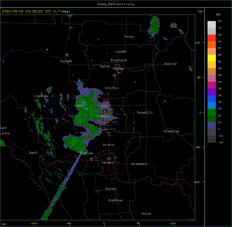The height and width of the screenshot is (227, 232).
Task: Click the yellow diamond marker beside Cochrane
Action: [x=92, y=159]
